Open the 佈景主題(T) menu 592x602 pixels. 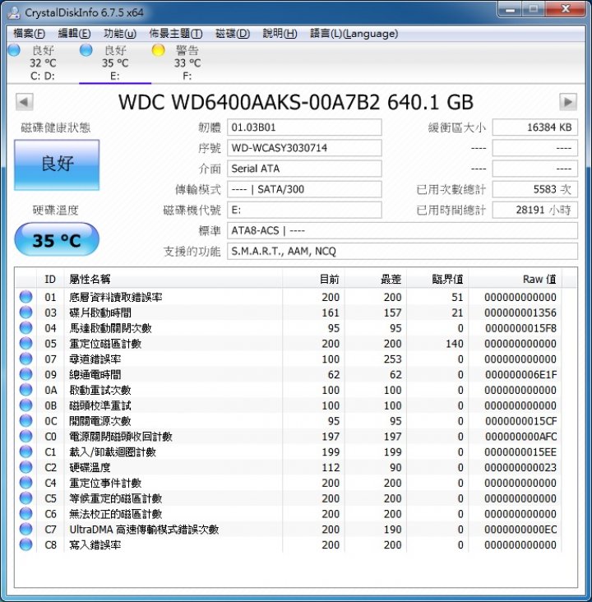coord(175,34)
